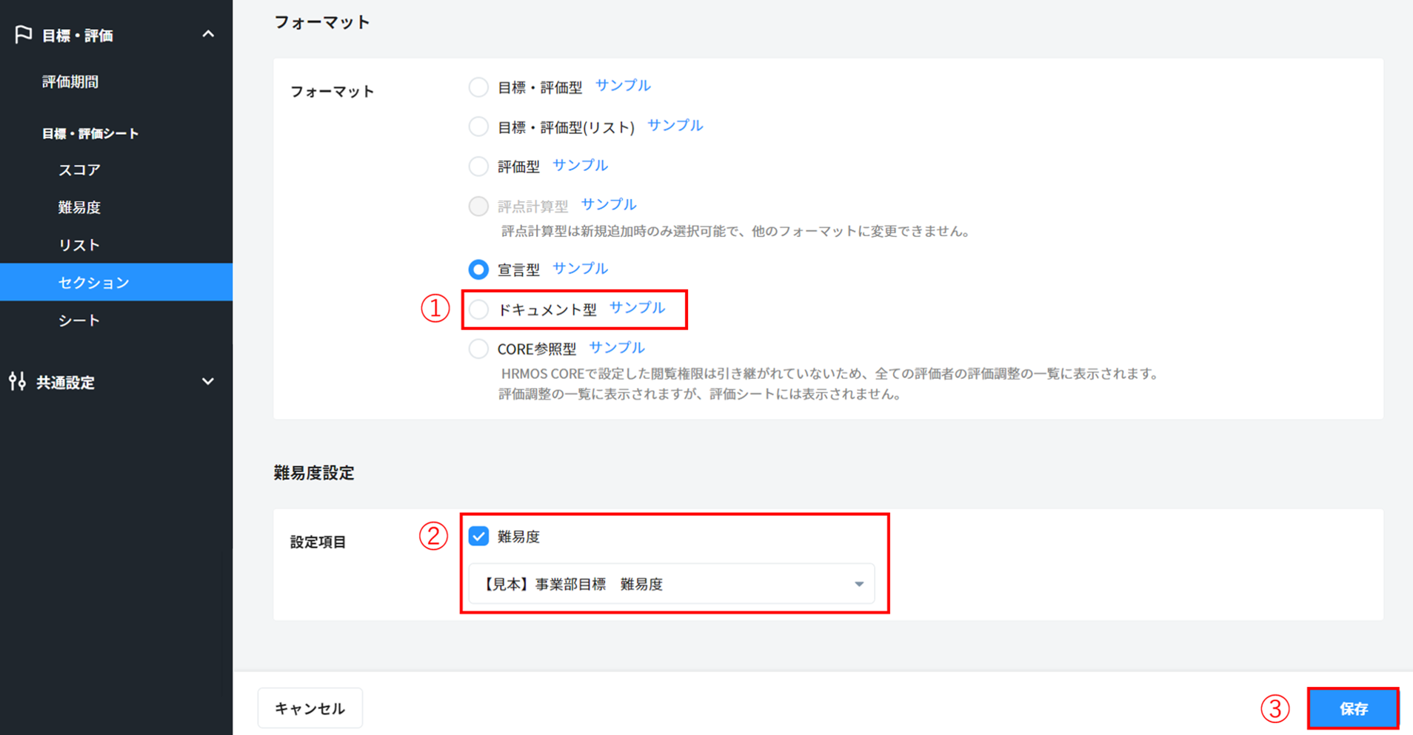Click the 保存 button
This screenshot has height=735, width=1413.
1353,708
